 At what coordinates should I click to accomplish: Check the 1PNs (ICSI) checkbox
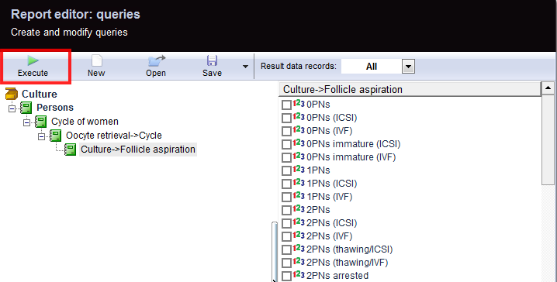286,184
